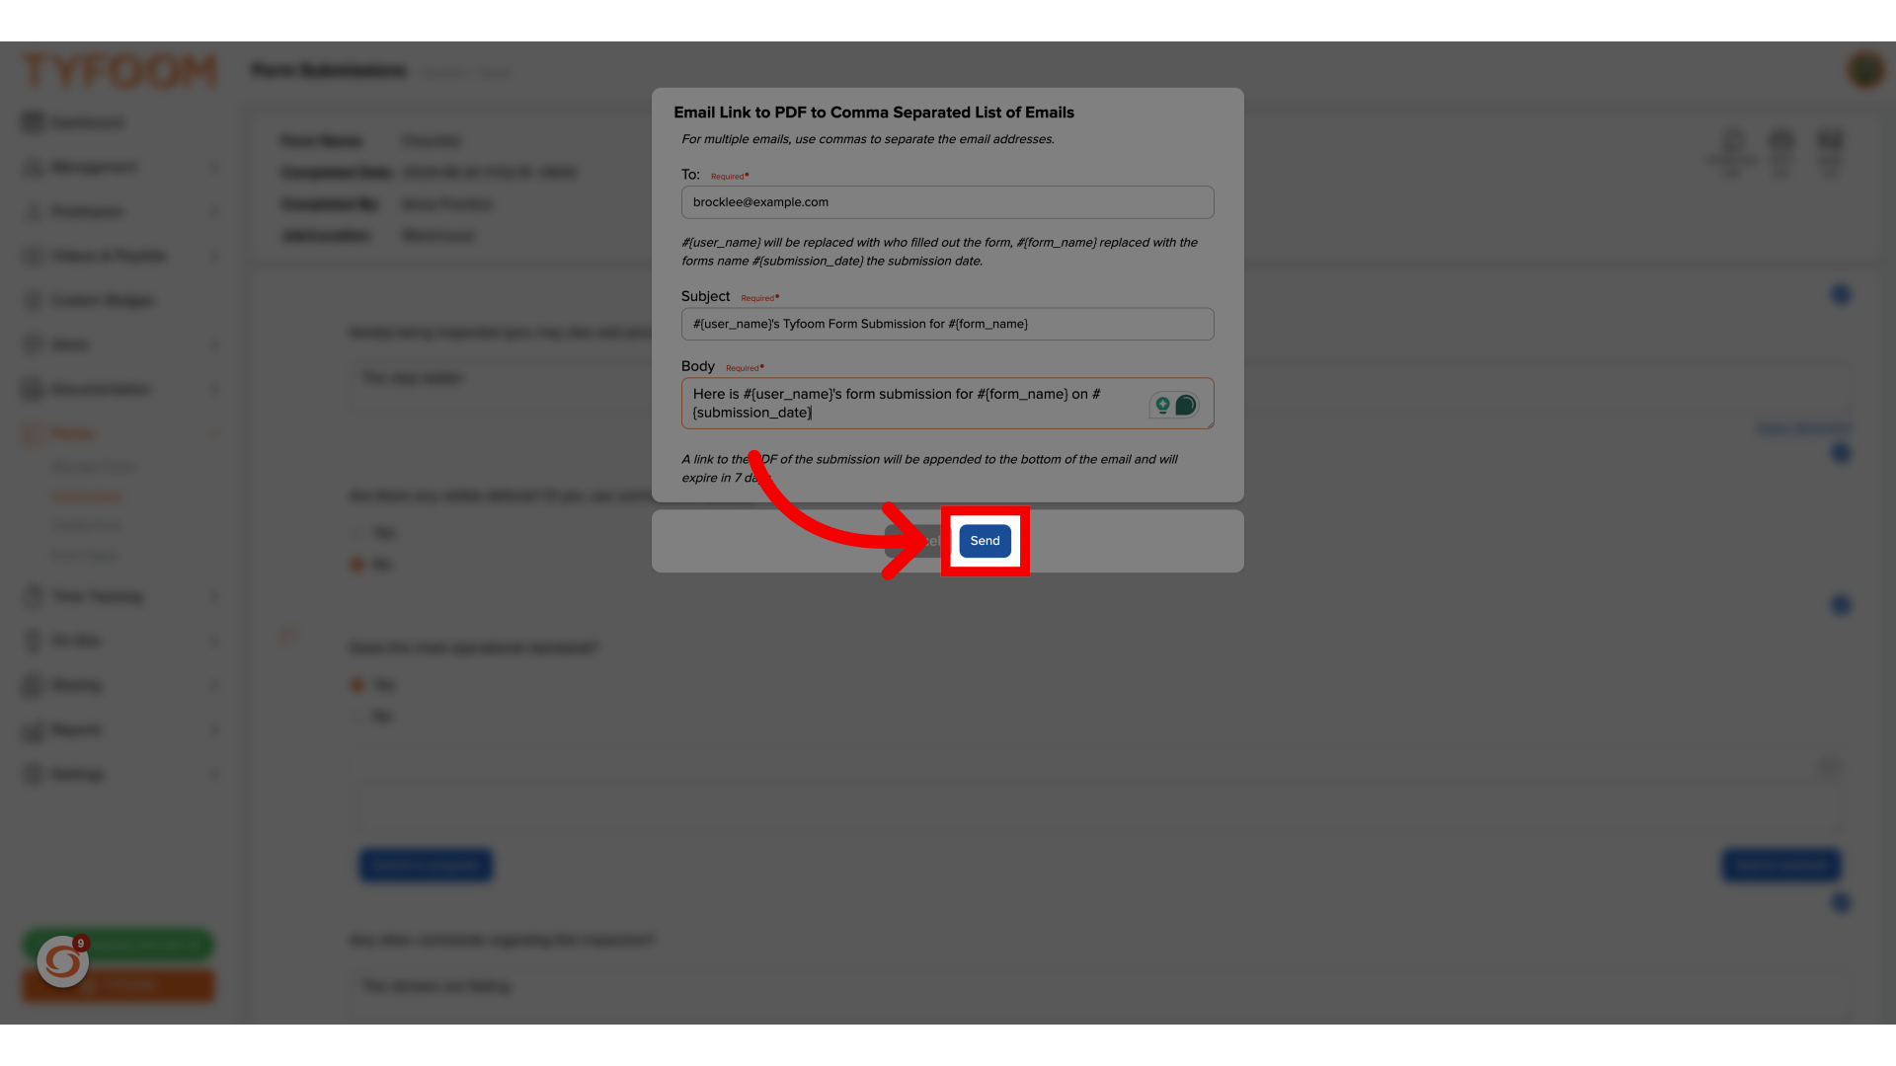Click the Tyfoom logo at top left

(119, 71)
